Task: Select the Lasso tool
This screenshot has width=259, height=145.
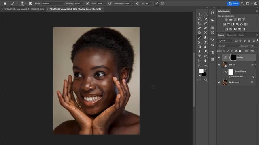Action: point(200,19)
